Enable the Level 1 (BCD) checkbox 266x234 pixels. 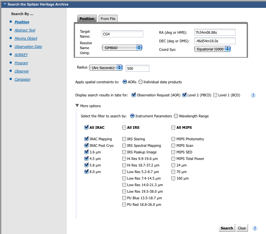click(215, 95)
